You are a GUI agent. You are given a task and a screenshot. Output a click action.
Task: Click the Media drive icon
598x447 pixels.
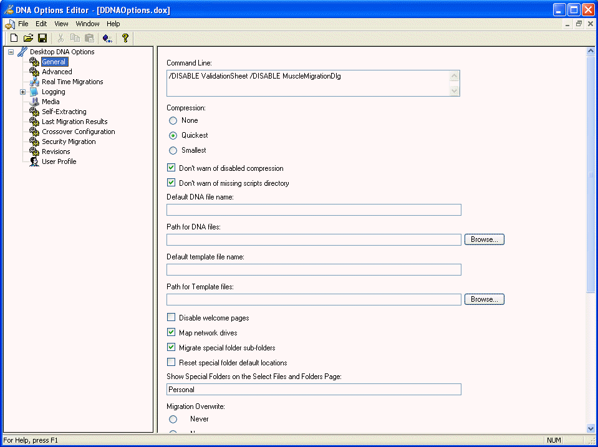pyautogui.click(x=34, y=102)
